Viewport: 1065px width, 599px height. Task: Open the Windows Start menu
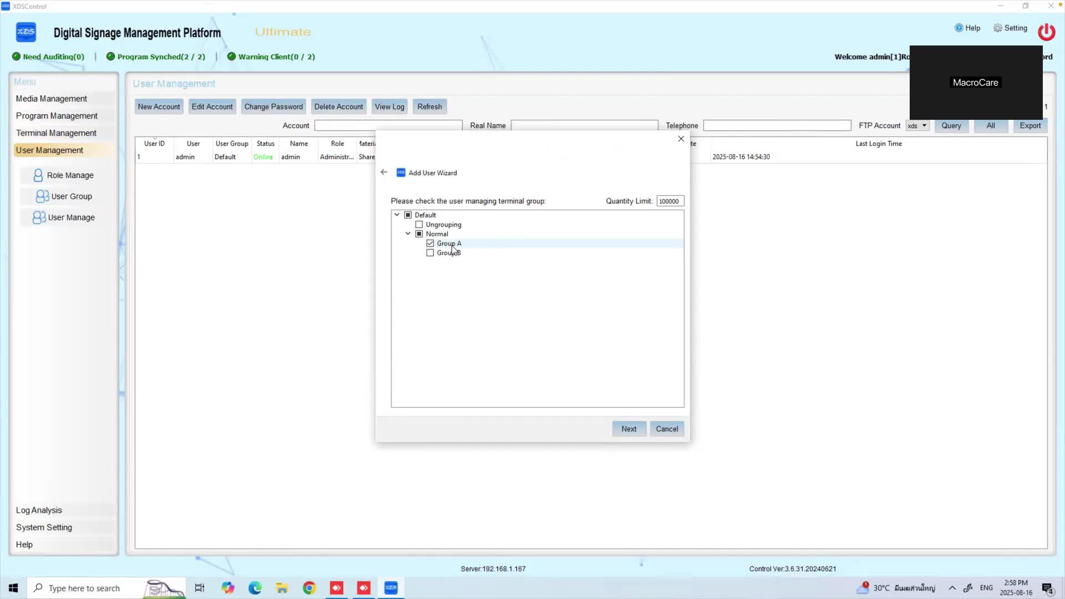[x=13, y=588]
